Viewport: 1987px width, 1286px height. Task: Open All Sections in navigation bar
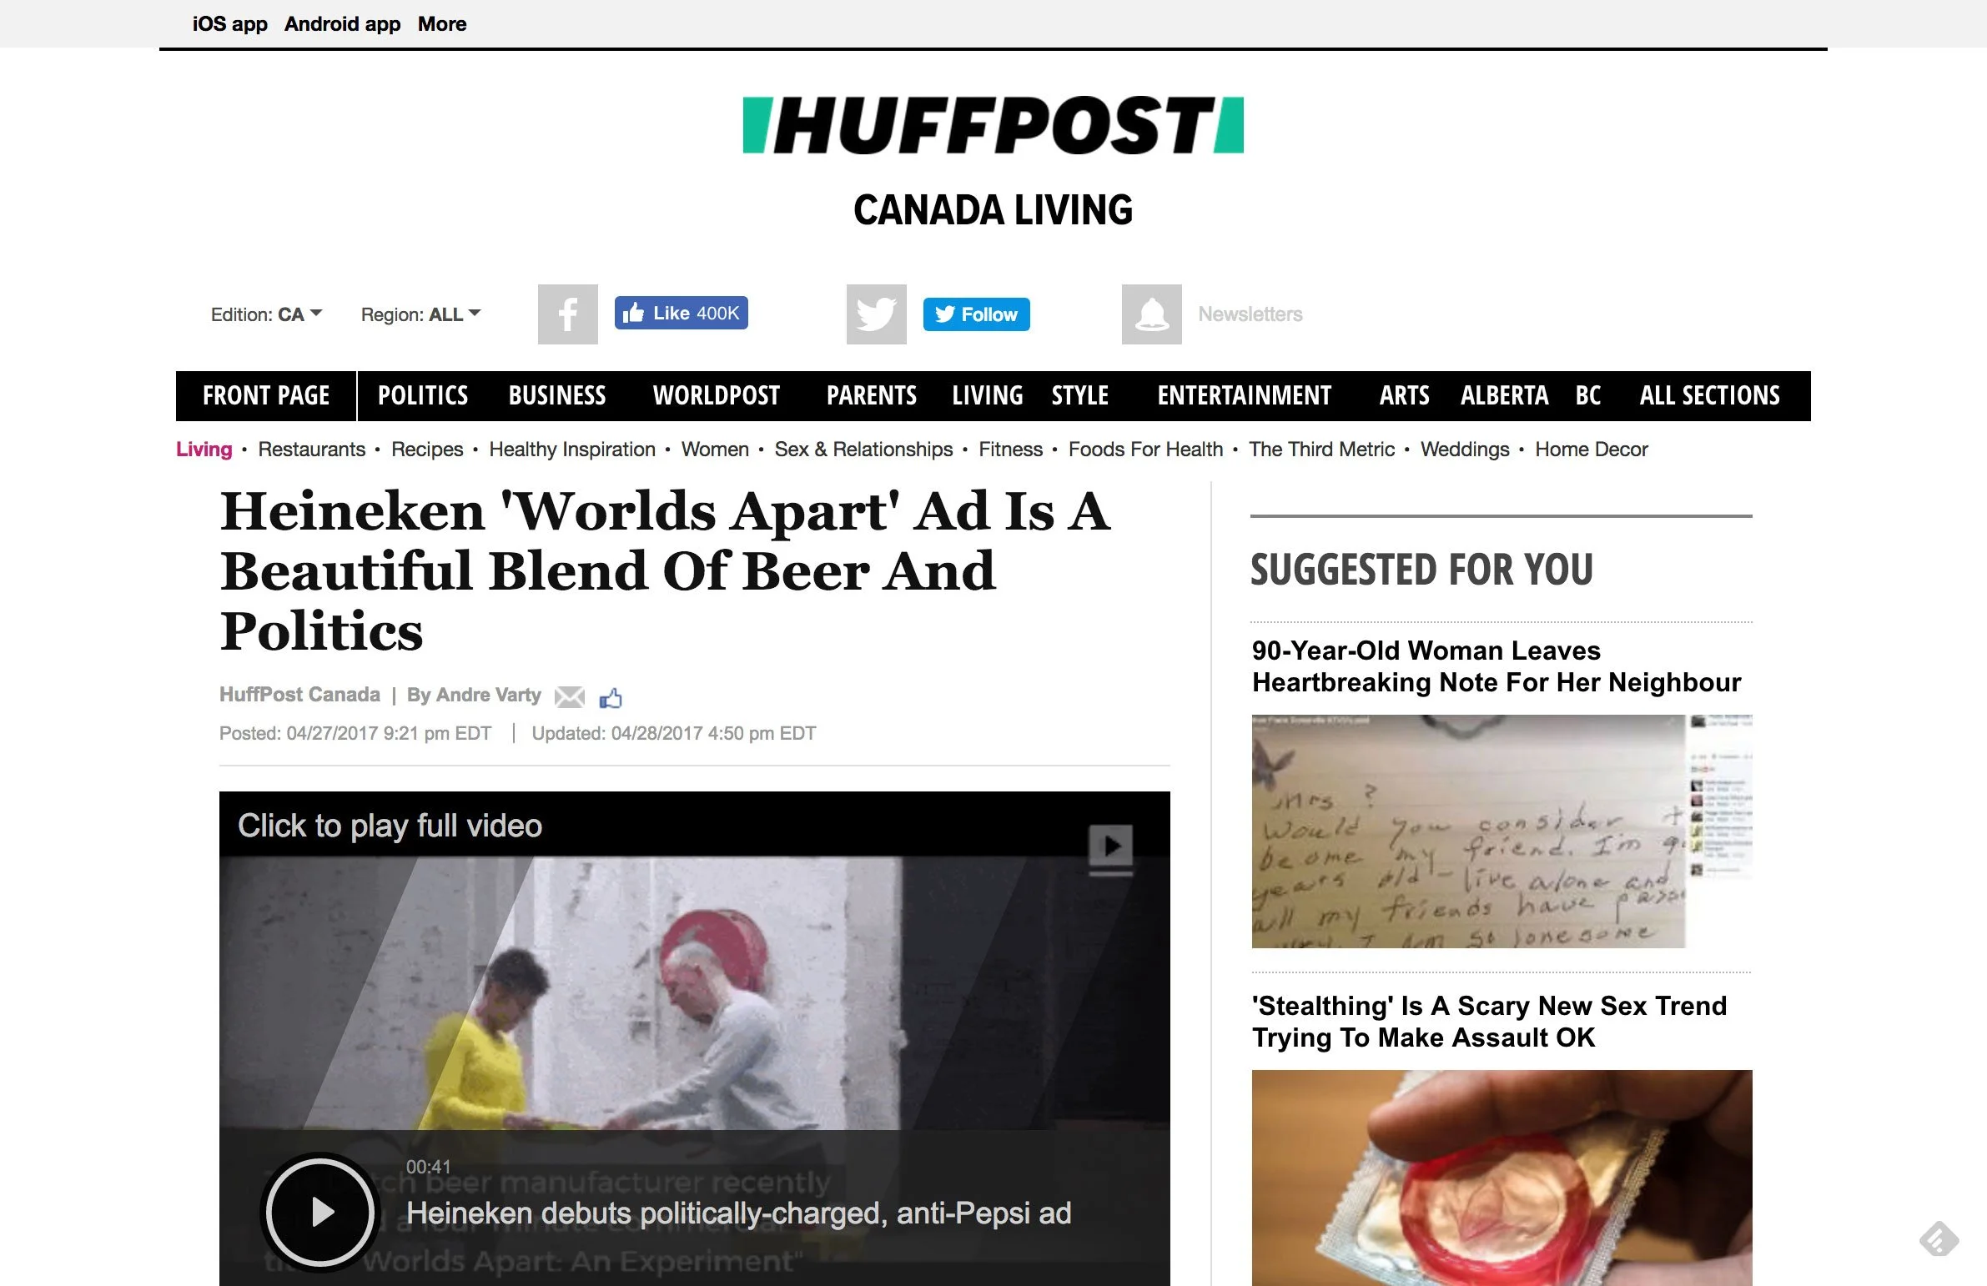1710,395
